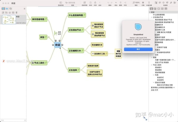Open the dropdown at sidebar bottom
The image size is (178, 122).
click(25, 120)
